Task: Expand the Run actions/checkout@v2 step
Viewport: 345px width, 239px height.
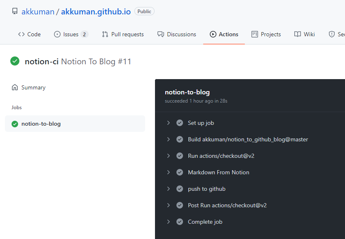Action: [x=168, y=156]
